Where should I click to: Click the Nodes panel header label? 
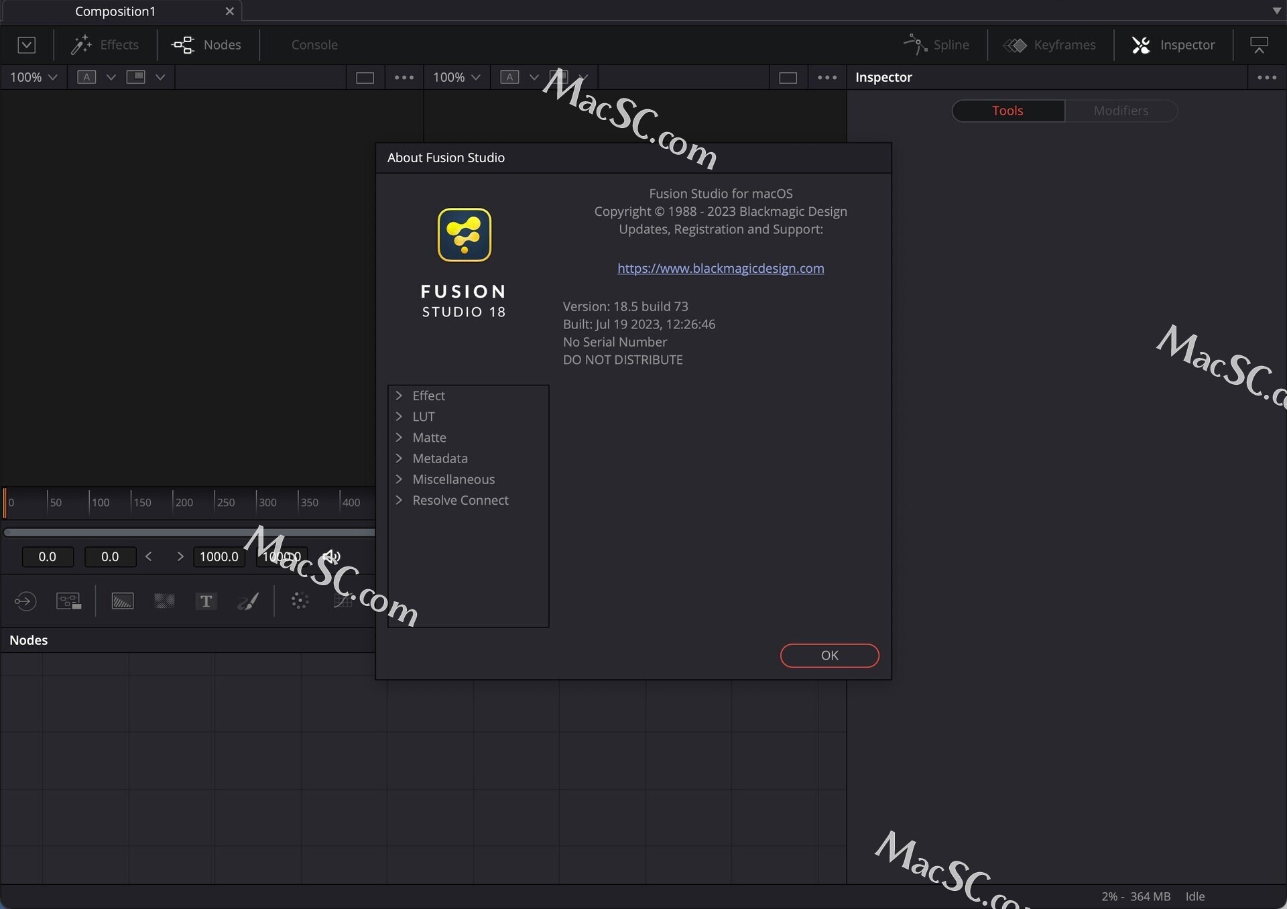[29, 640]
